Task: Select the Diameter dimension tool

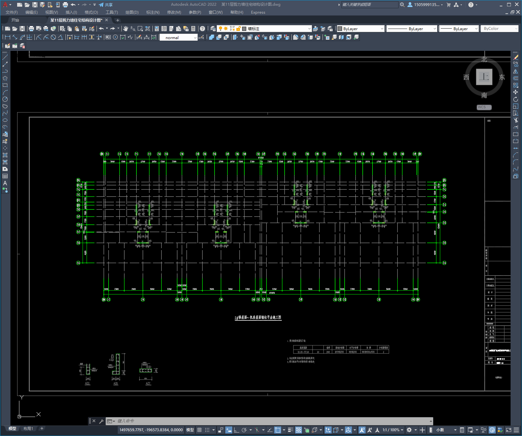Action: coord(53,37)
